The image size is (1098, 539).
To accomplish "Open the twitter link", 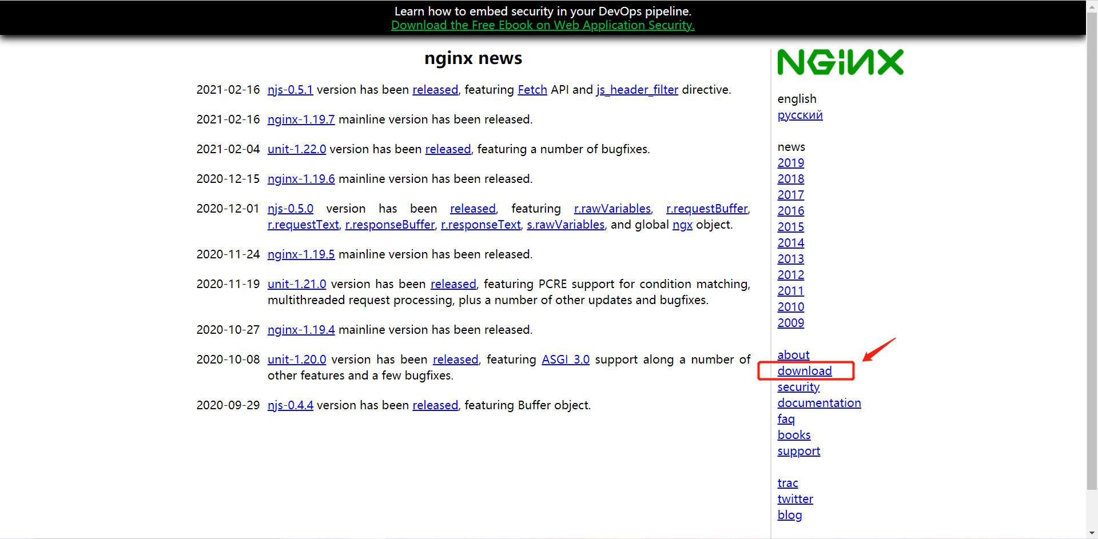I will (795, 499).
